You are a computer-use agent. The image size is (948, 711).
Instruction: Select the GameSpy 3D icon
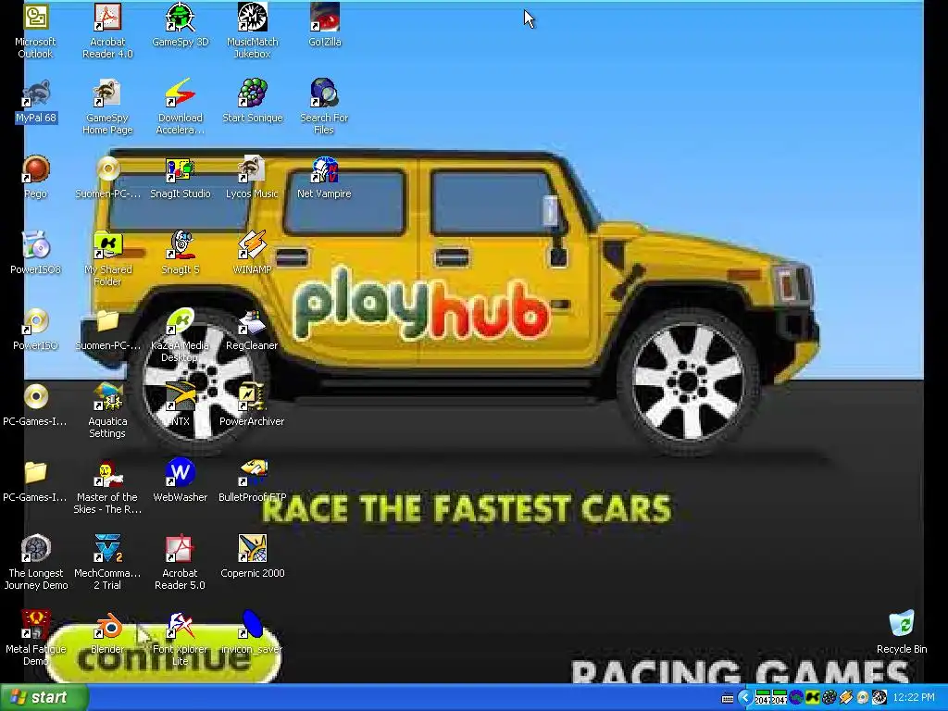181,25
